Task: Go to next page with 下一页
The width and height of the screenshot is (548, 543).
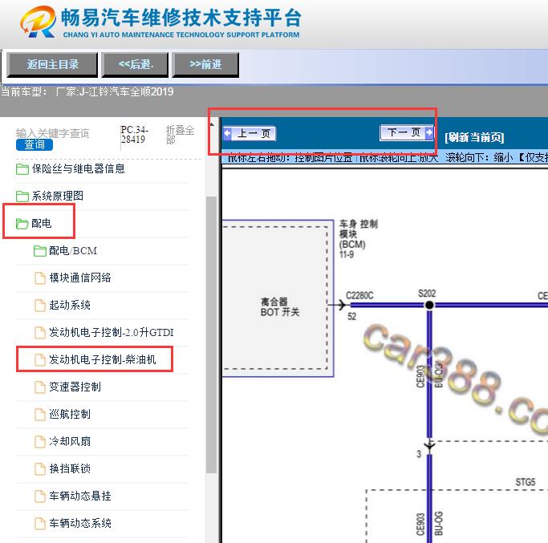Action: (407, 132)
